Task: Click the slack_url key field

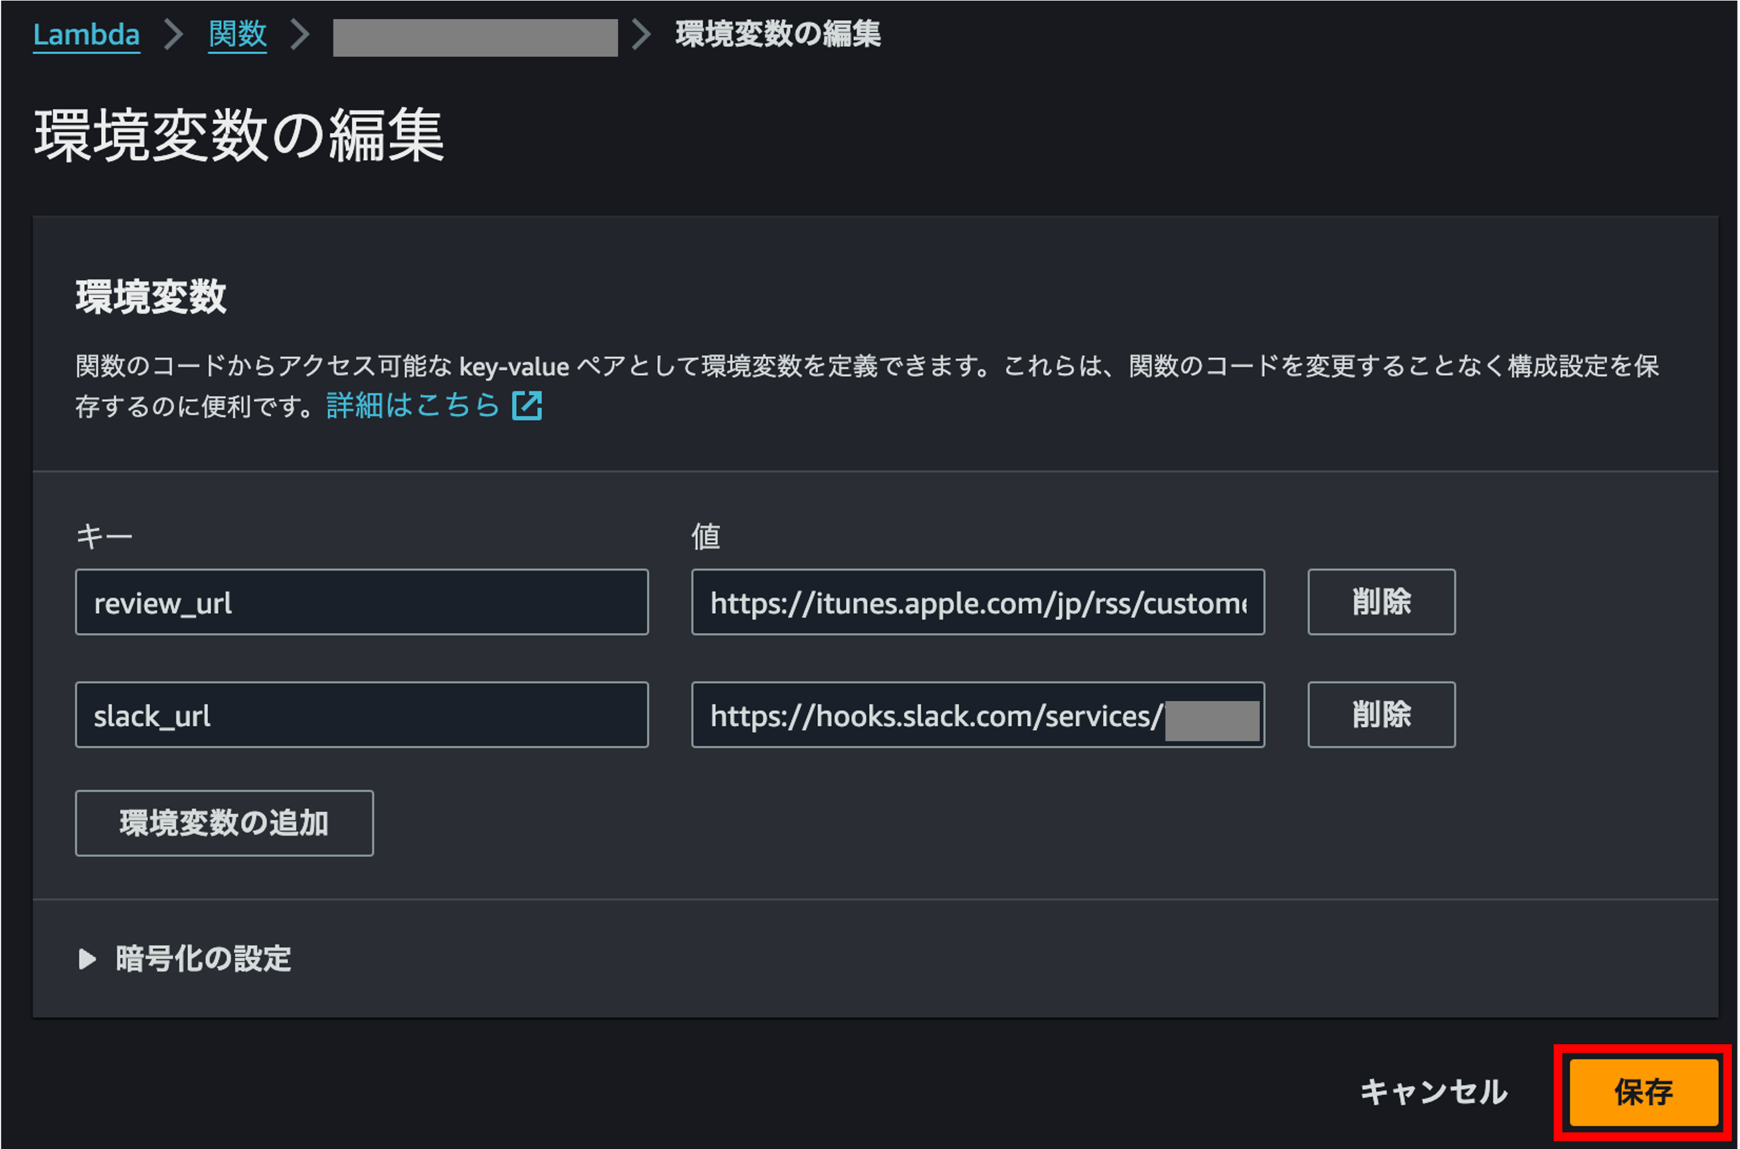Action: pos(361,715)
